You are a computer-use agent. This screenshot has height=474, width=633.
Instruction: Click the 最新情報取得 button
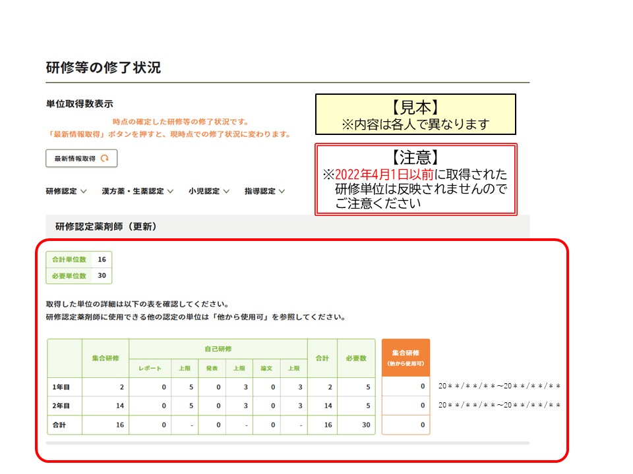point(80,159)
